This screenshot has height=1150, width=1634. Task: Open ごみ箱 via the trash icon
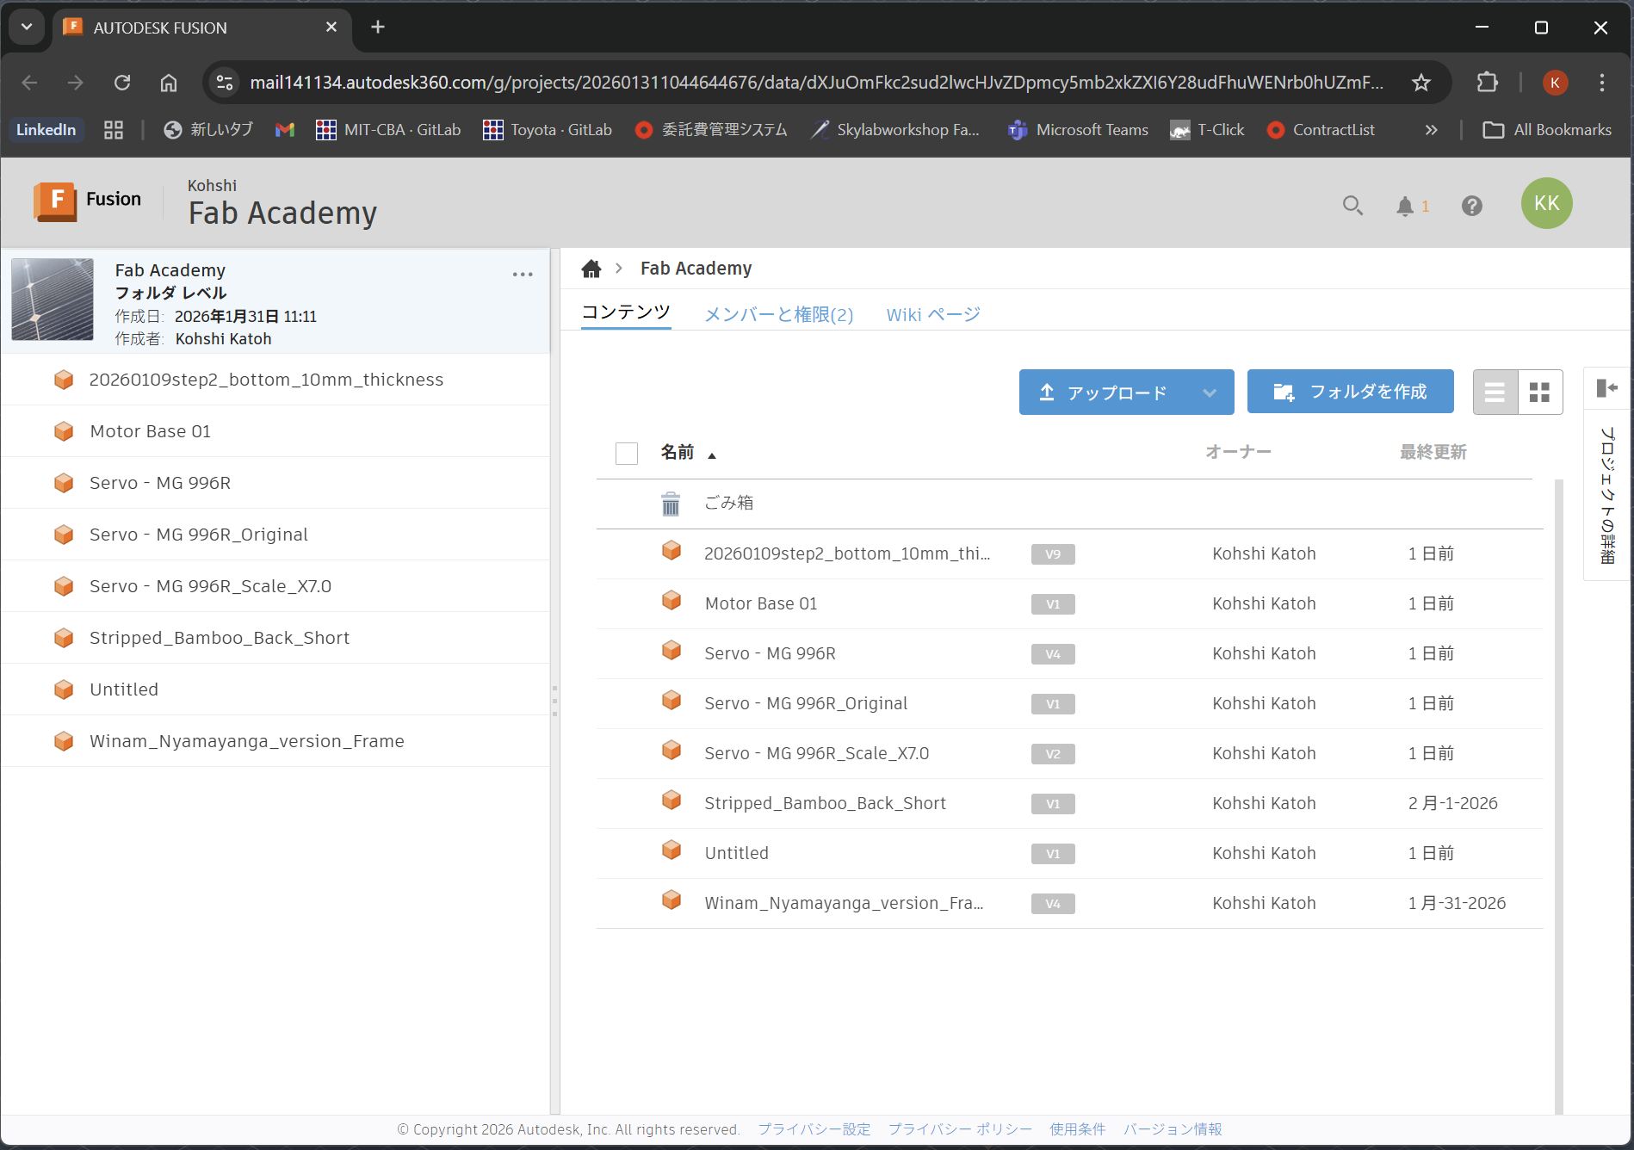point(671,503)
